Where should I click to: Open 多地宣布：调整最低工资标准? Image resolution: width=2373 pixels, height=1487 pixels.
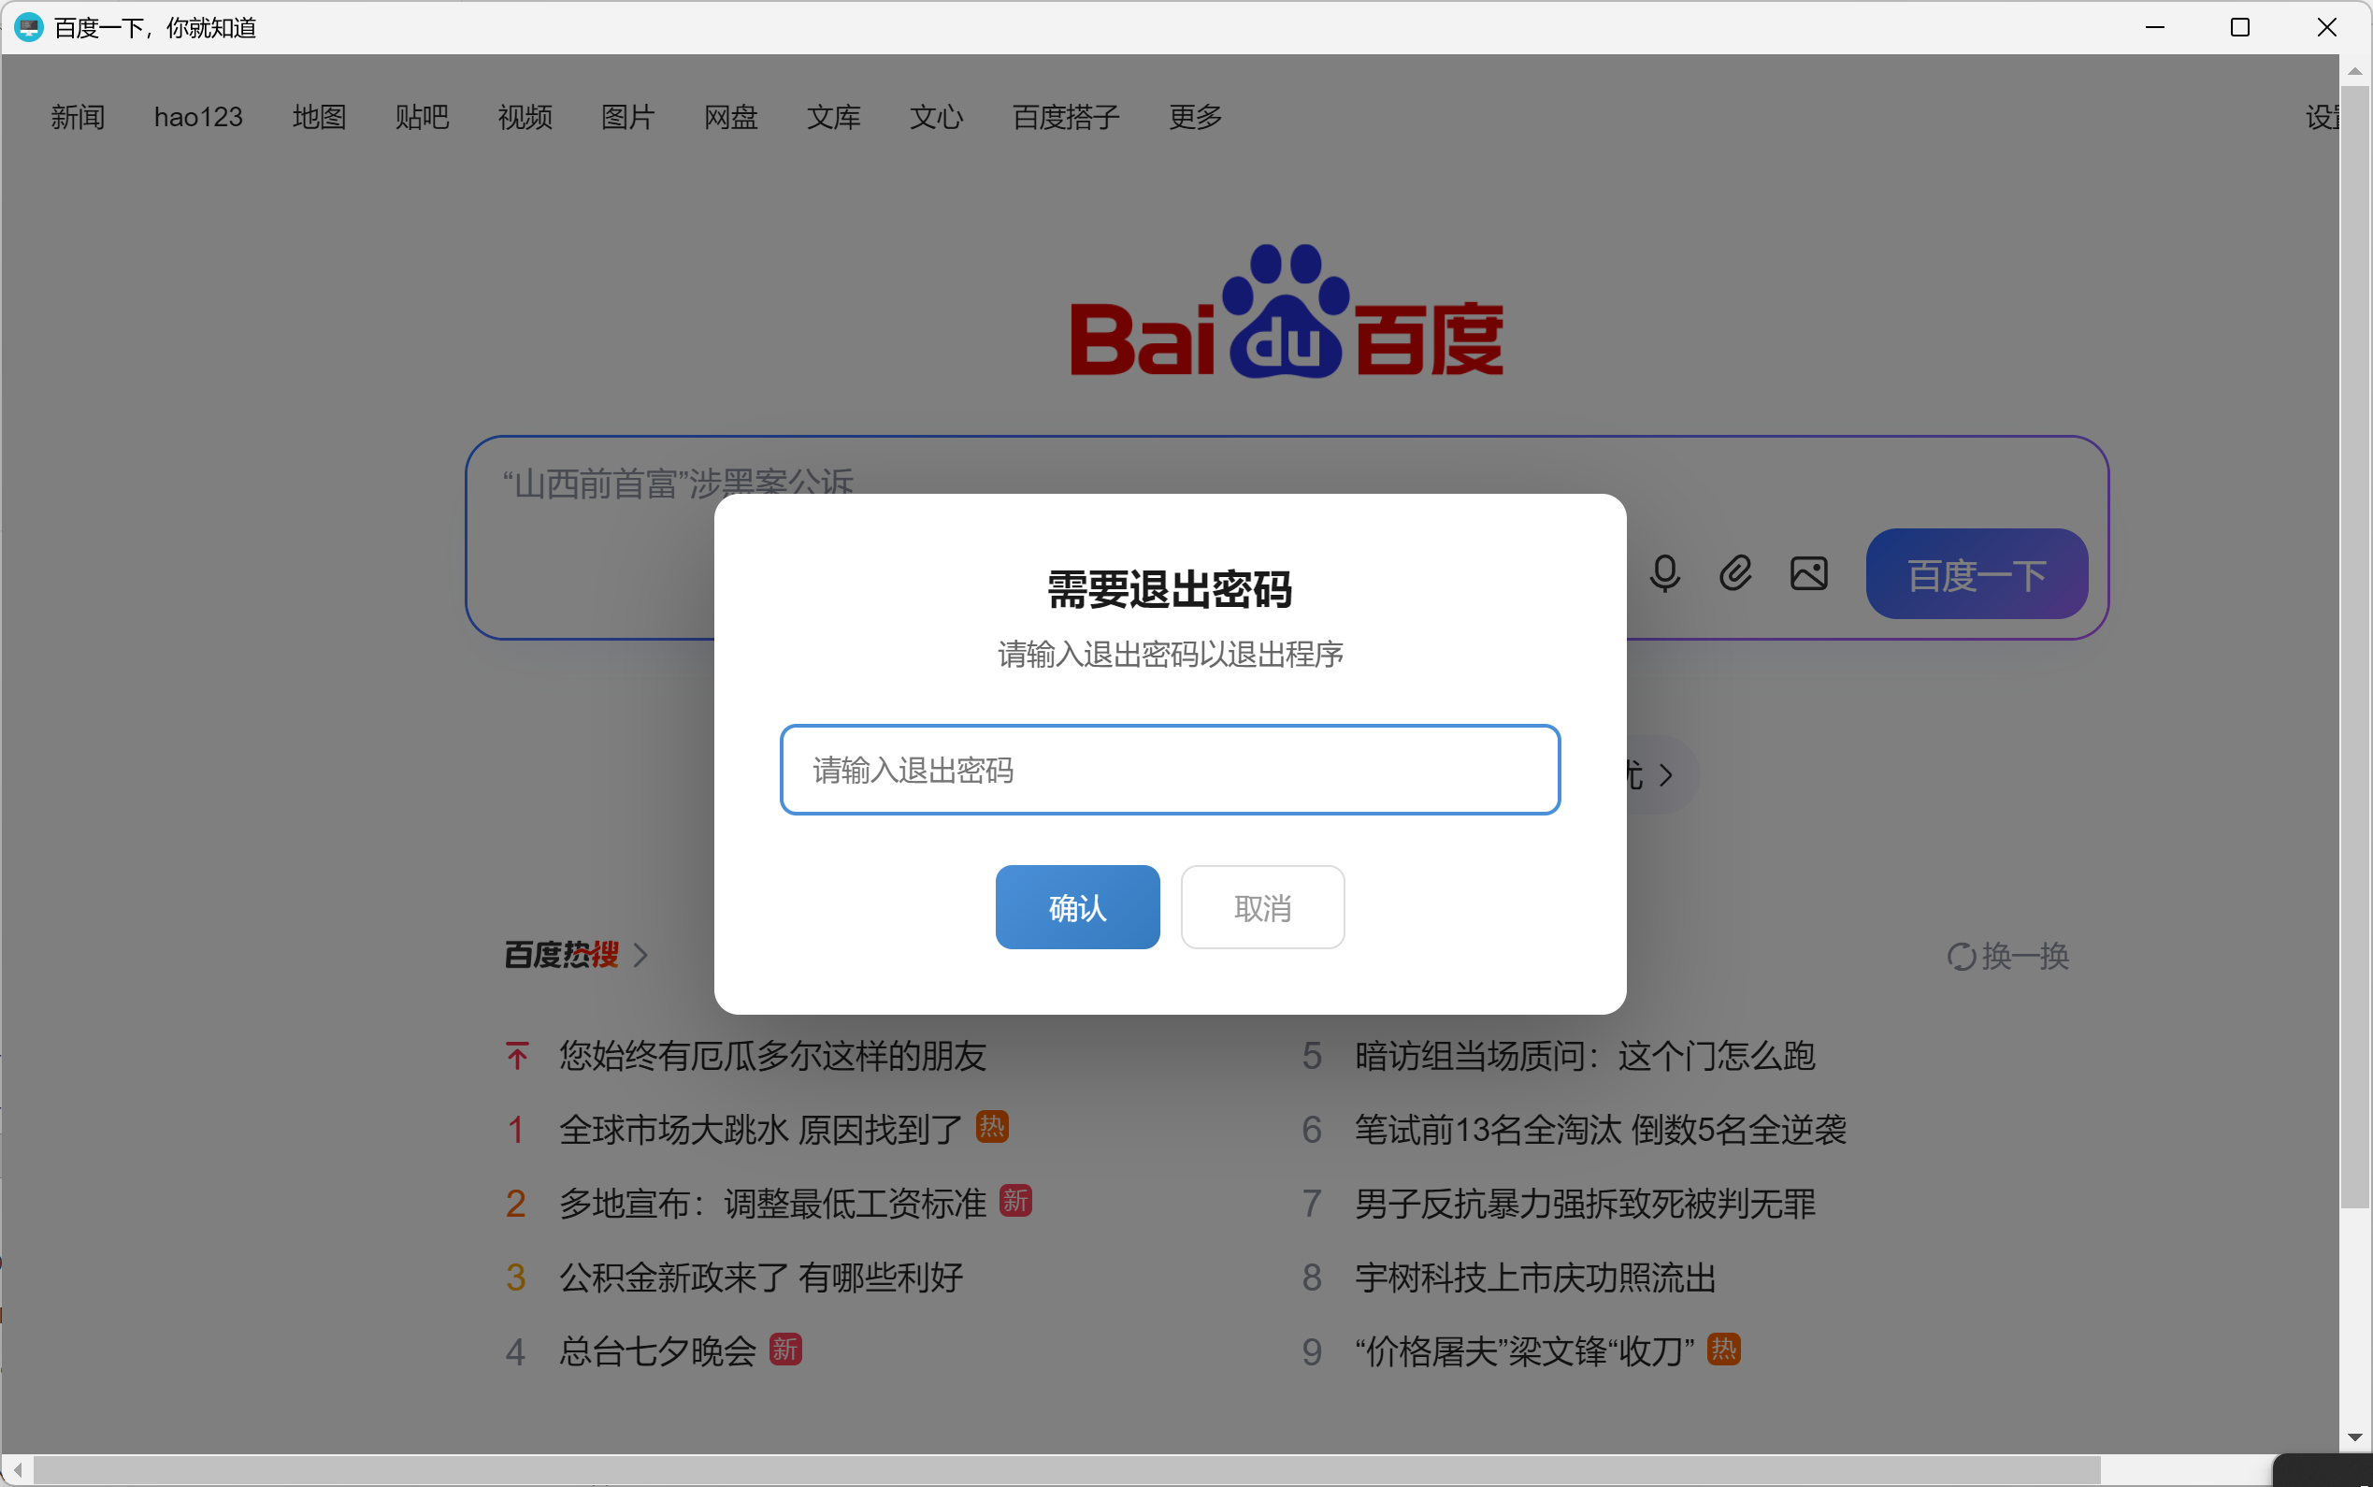click(x=772, y=1204)
